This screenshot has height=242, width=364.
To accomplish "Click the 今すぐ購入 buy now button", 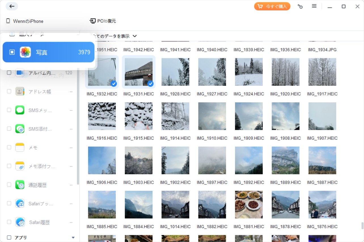I will pos(272,7).
